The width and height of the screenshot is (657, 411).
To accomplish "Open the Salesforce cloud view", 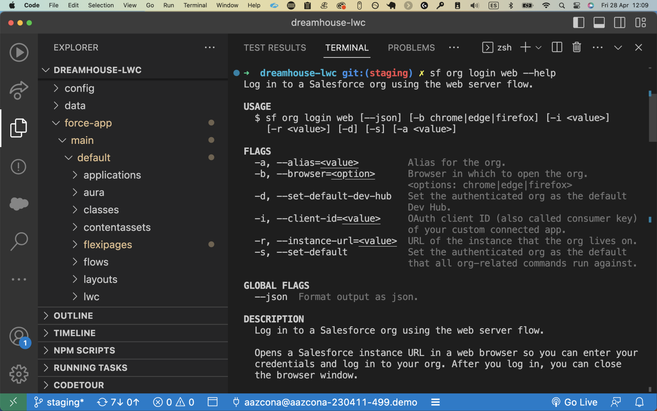I will pos(19,203).
